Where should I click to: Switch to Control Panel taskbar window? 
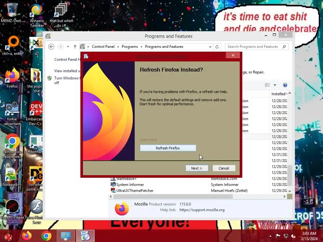click(66, 236)
